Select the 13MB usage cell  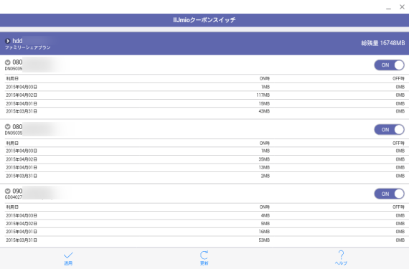(264, 167)
